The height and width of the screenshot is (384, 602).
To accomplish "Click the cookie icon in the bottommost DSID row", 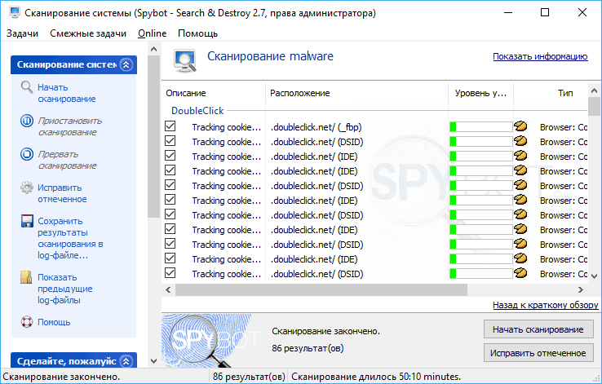I will [x=520, y=273].
